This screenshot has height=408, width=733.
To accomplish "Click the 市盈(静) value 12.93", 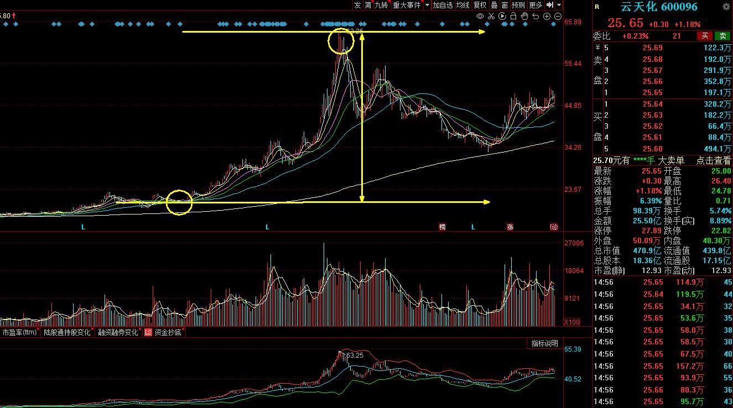I will (652, 271).
